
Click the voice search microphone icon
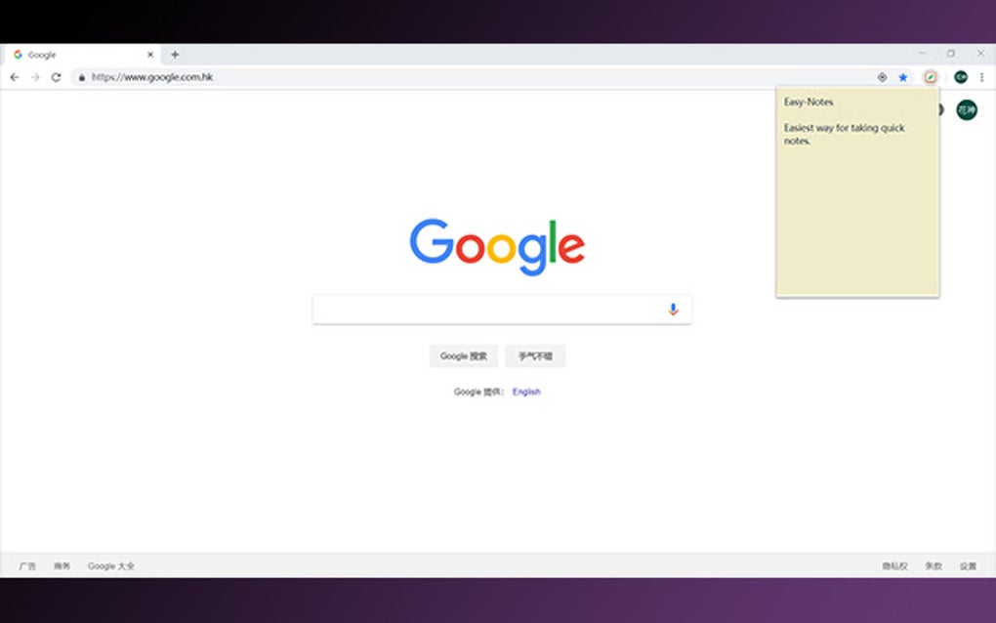pos(672,308)
